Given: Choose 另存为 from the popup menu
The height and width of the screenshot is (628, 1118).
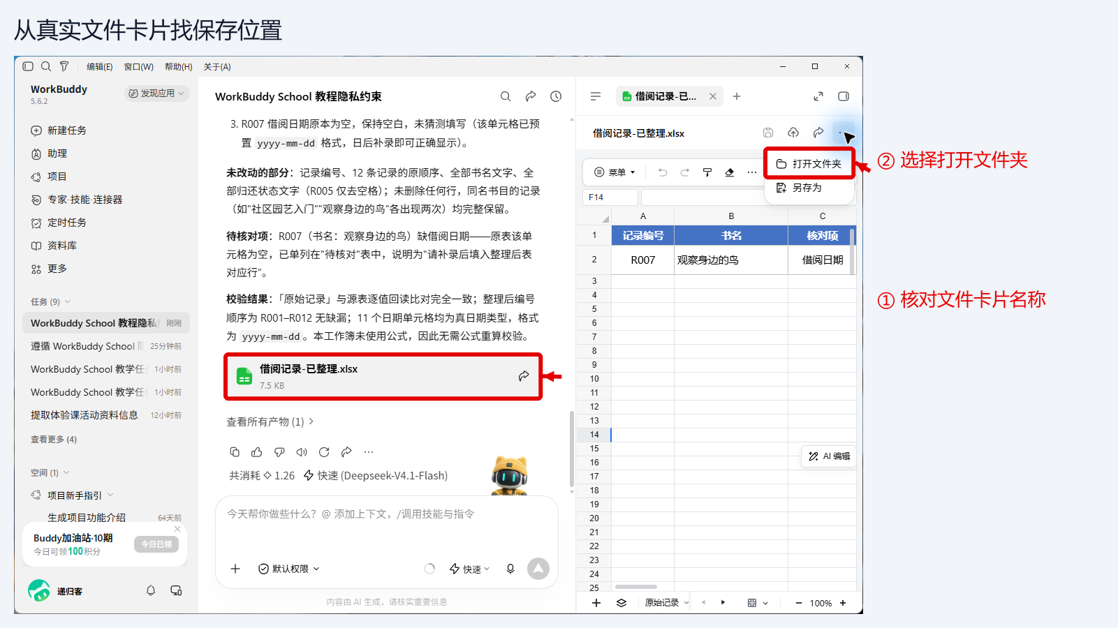Looking at the screenshot, I should (809, 188).
